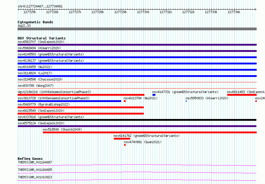
Task: Click the nsv4740981 (Quan2021) label
Action: click(x=143, y=142)
